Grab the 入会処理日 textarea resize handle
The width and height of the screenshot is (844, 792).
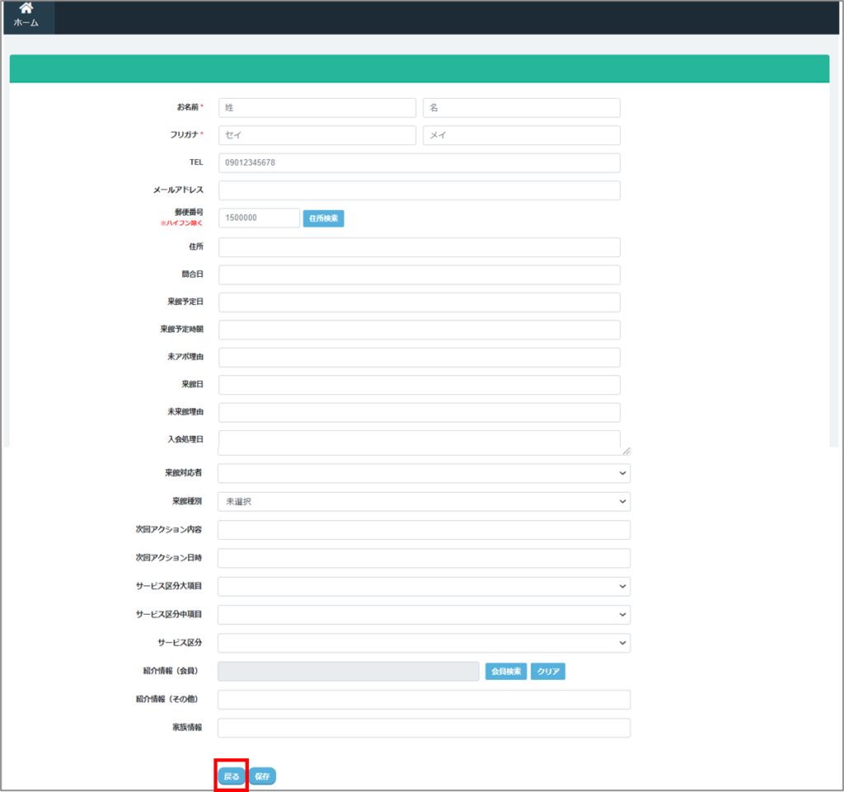point(626,451)
